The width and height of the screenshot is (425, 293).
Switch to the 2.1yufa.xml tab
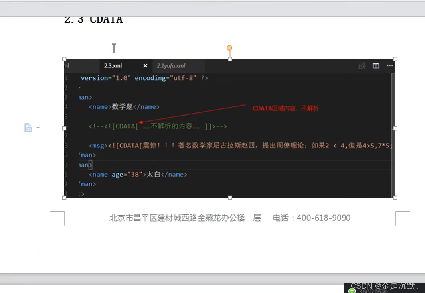click(171, 65)
